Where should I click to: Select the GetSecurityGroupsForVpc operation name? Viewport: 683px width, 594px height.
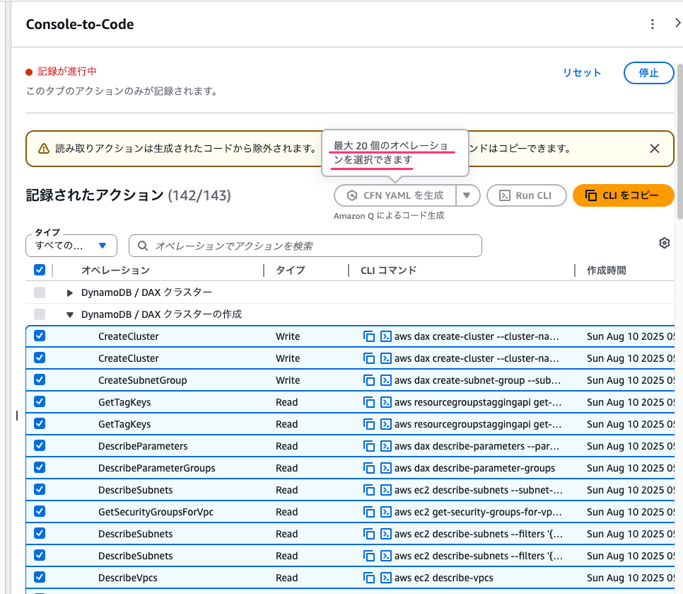click(x=156, y=512)
